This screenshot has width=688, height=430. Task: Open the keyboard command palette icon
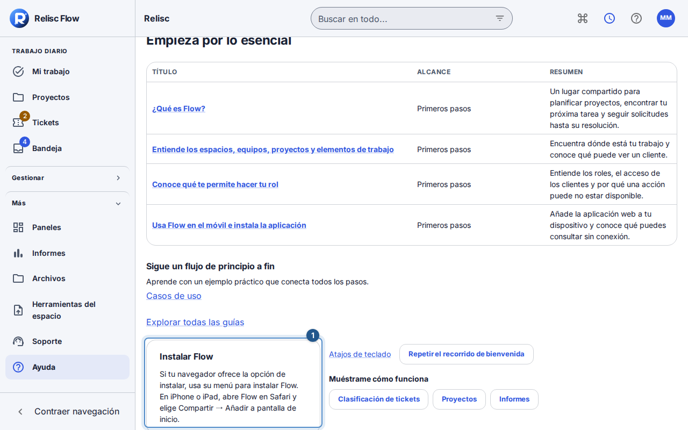(583, 18)
